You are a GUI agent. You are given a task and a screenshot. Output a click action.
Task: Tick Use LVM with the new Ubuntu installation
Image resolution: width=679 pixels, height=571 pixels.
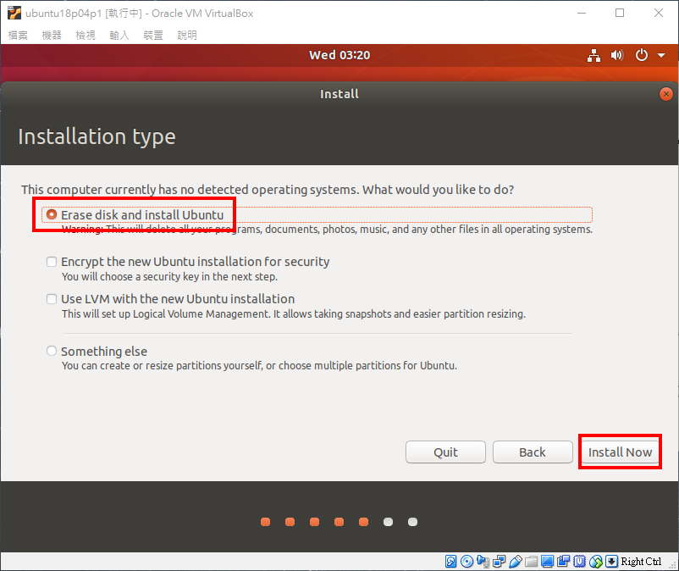[52, 299]
